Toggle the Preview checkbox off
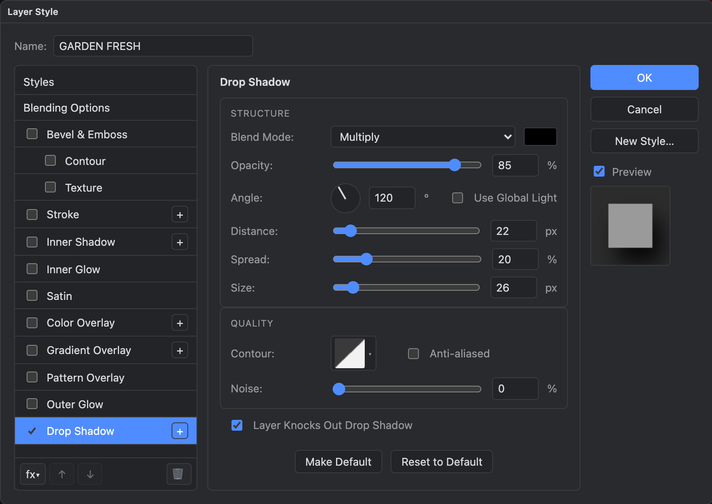The height and width of the screenshot is (504, 712). pyautogui.click(x=599, y=171)
